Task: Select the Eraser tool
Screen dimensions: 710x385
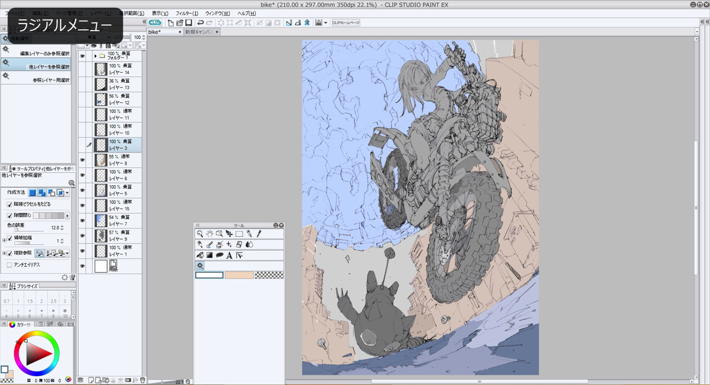Action: coord(239,245)
